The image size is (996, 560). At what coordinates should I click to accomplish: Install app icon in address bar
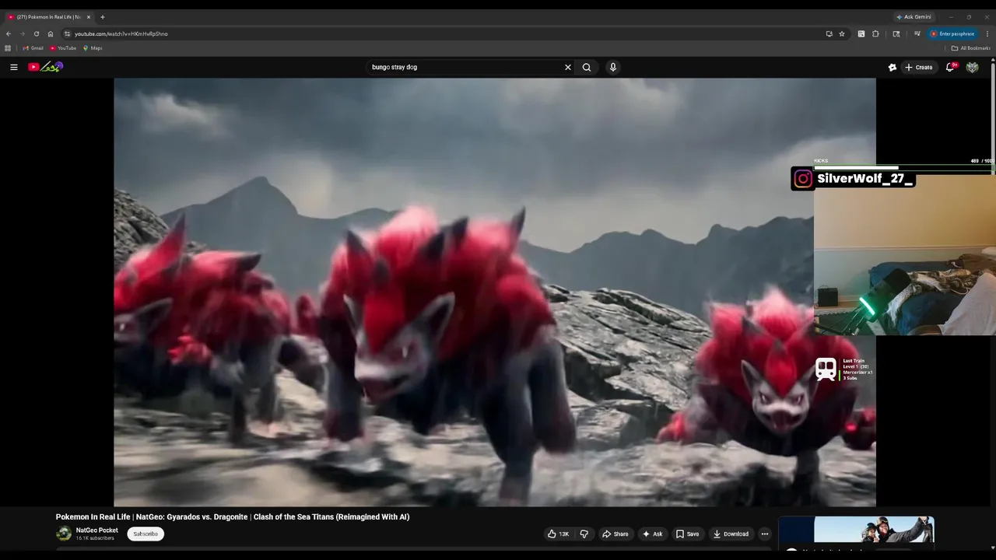pyautogui.click(x=829, y=33)
